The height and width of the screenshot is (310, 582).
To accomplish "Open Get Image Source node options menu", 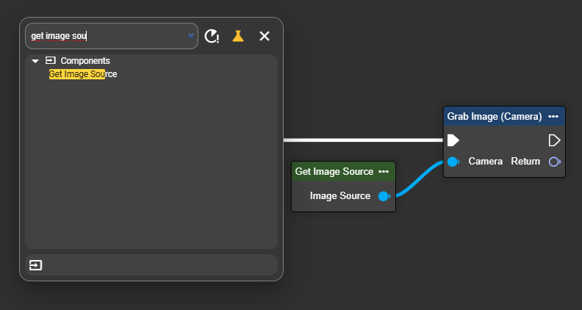I will click(384, 172).
